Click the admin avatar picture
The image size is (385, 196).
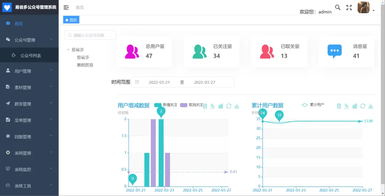click(363, 7)
